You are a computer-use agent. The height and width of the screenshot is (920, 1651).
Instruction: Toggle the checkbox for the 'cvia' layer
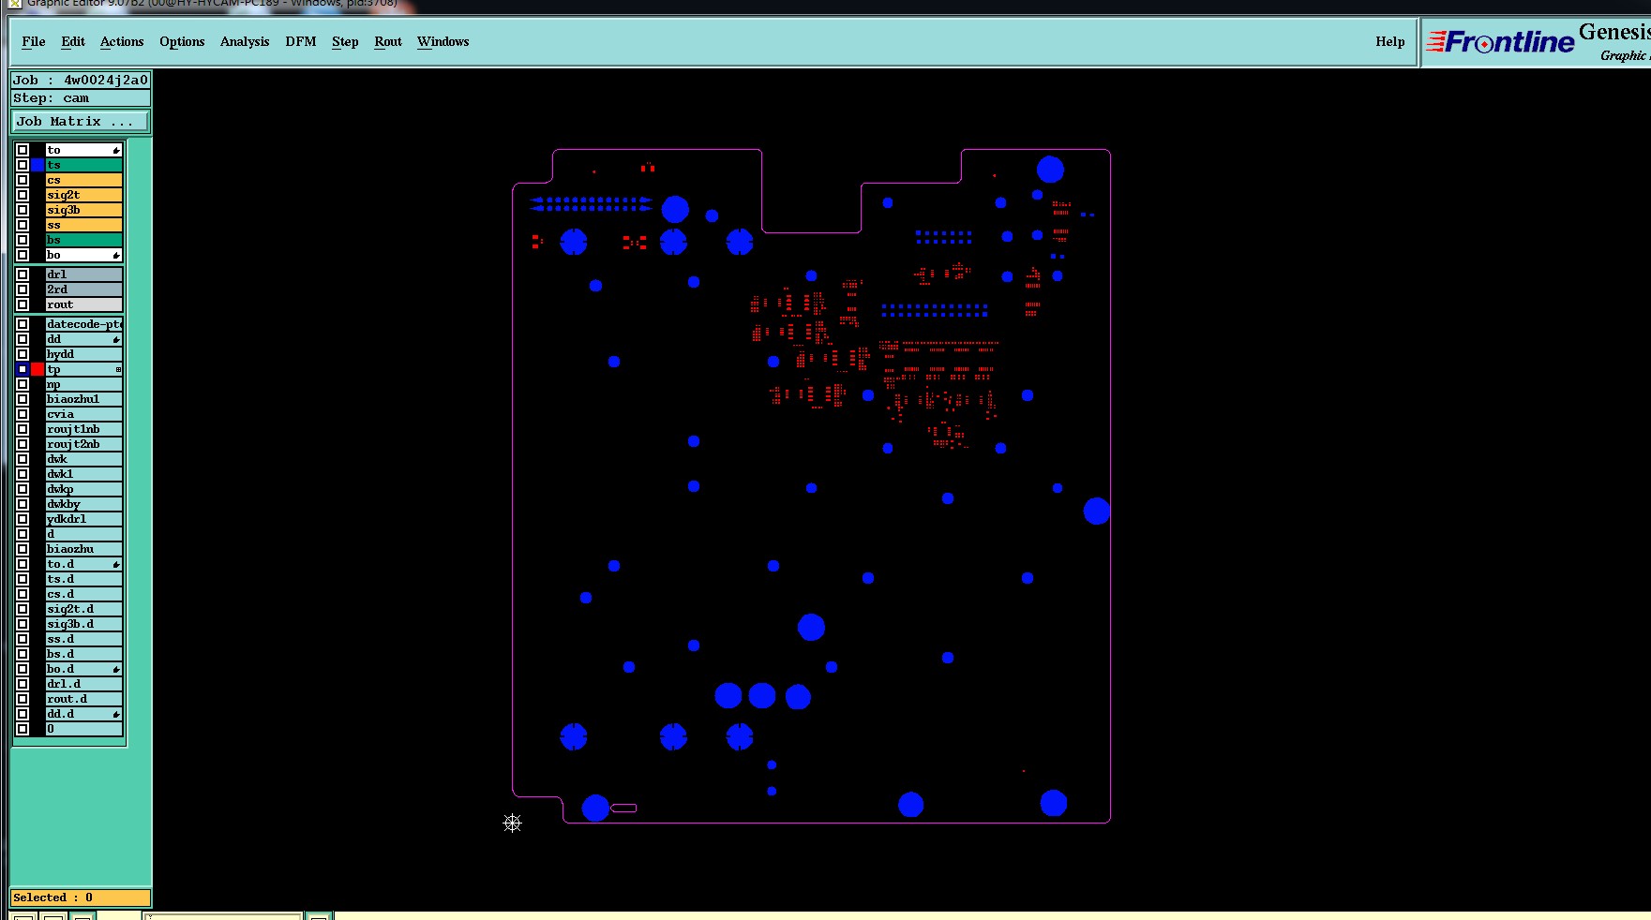pos(23,414)
